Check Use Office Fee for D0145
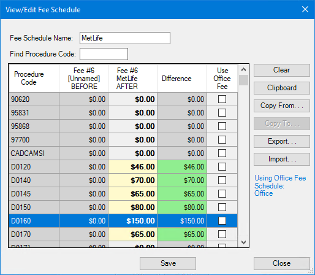Screen dimensions: 315x275 tap(222, 194)
